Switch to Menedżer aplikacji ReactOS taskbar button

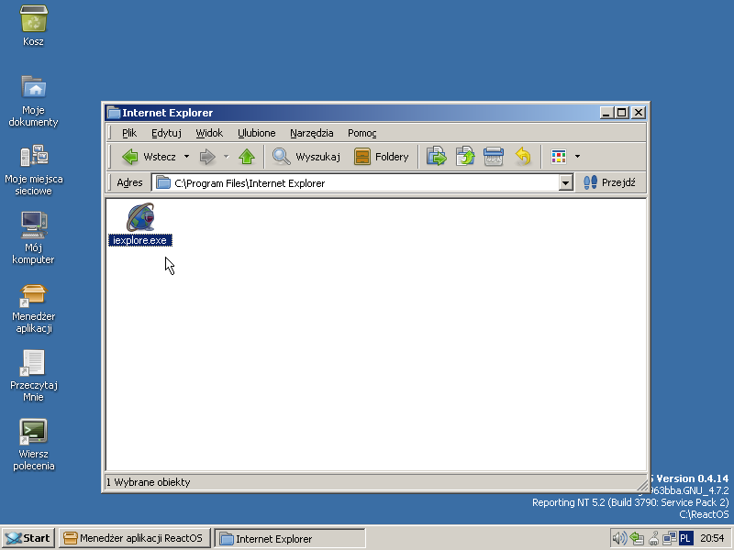coord(134,538)
